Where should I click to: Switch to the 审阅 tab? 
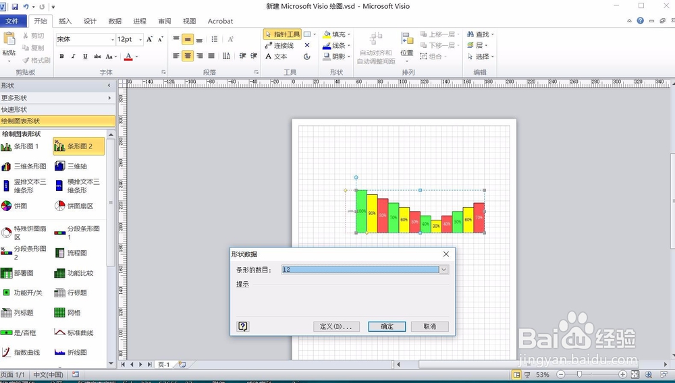pos(165,21)
